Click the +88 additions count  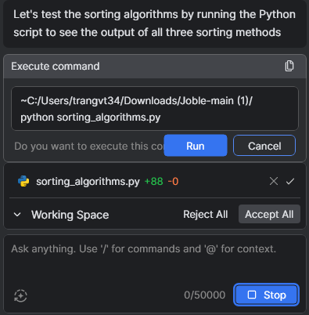coord(153,181)
